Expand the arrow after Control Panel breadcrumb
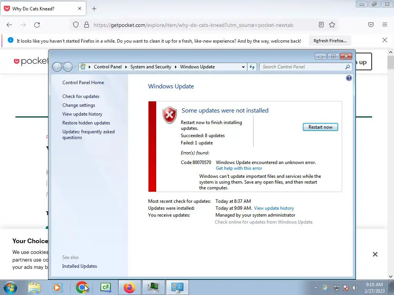The width and height of the screenshot is (394, 295). click(x=126, y=67)
